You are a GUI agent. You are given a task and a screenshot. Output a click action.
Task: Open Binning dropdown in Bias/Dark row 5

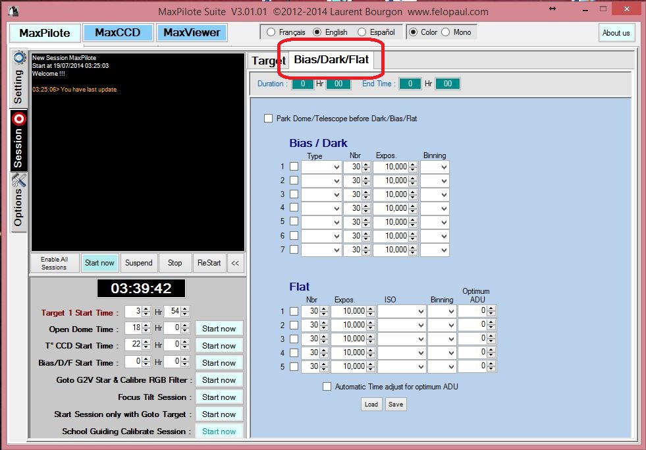pyautogui.click(x=435, y=222)
